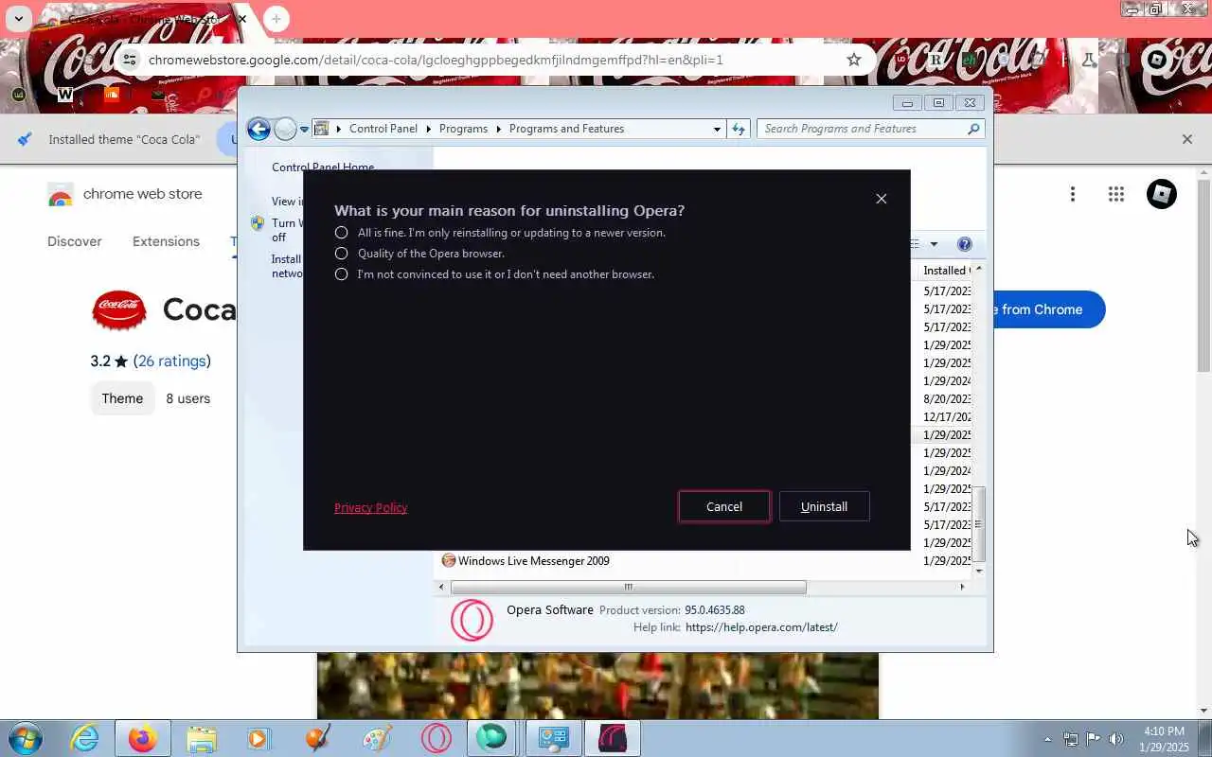Open Windows Media Player from taskbar
Screen dimensions: 1212x757
258,738
